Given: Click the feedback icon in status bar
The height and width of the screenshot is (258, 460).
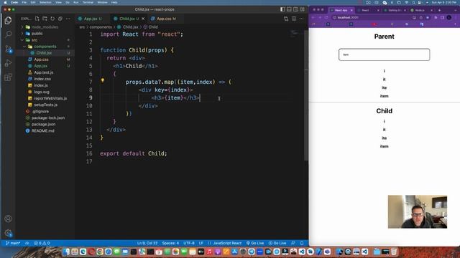Looking at the screenshot, I should (x=293, y=243).
